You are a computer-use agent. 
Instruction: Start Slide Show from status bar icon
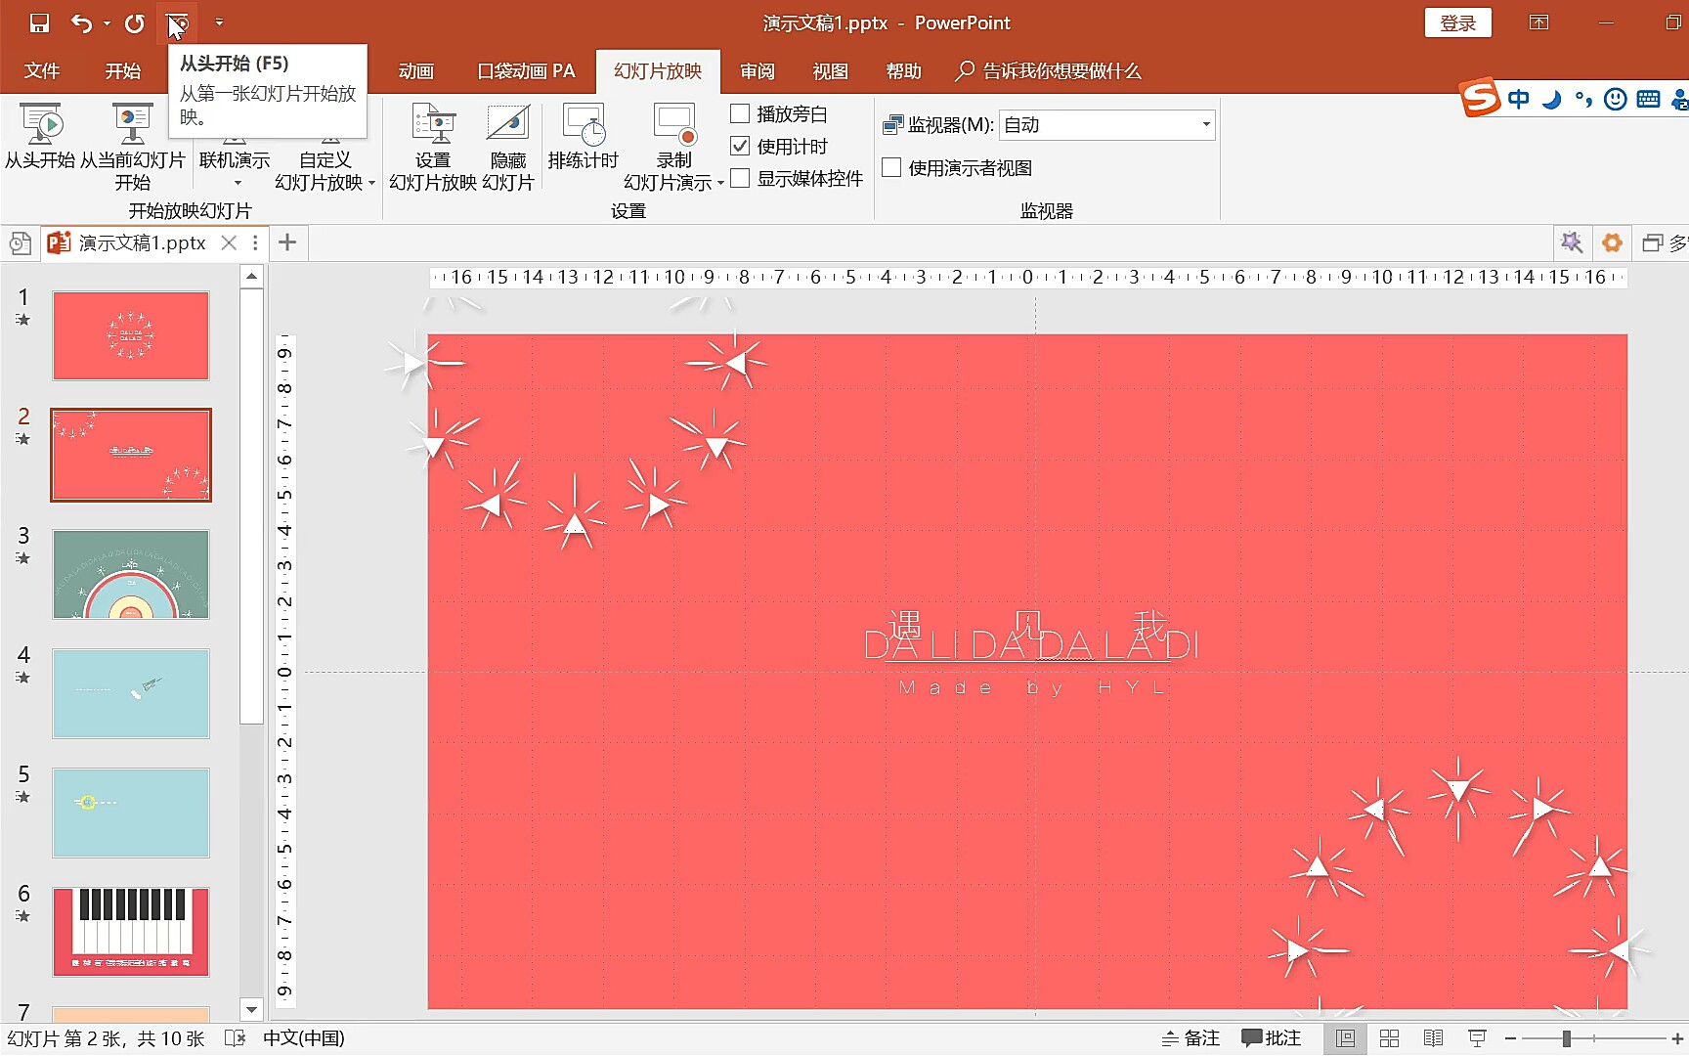(x=1477, y=1038)
